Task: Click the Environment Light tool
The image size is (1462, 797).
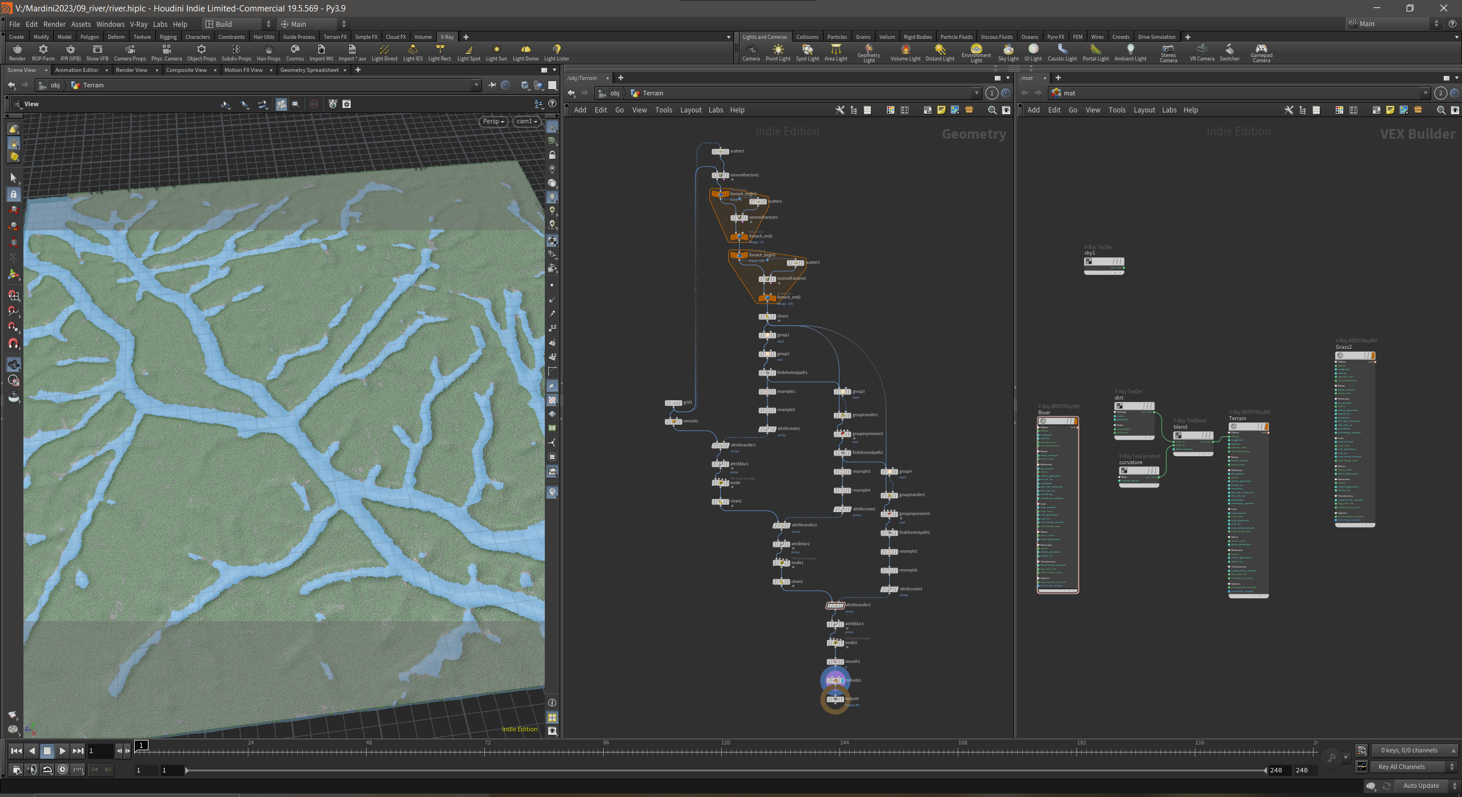Action: pos(976,53)
